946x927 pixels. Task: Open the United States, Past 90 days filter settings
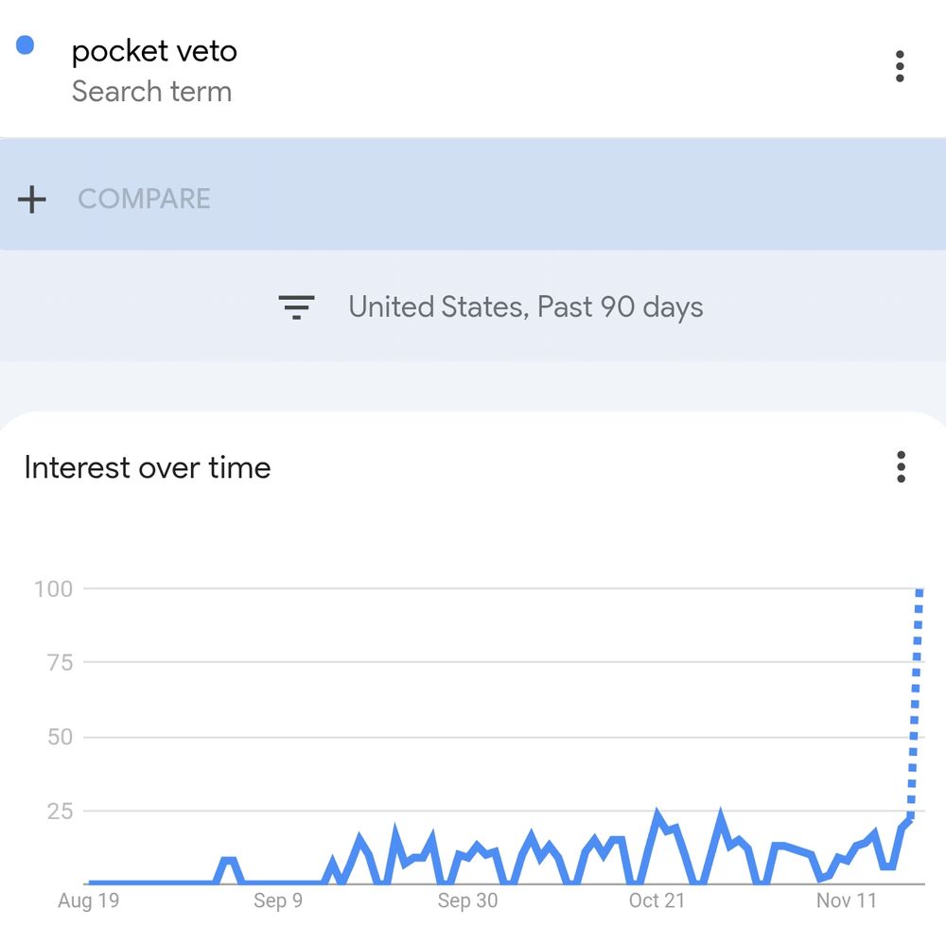click(525, 306)
